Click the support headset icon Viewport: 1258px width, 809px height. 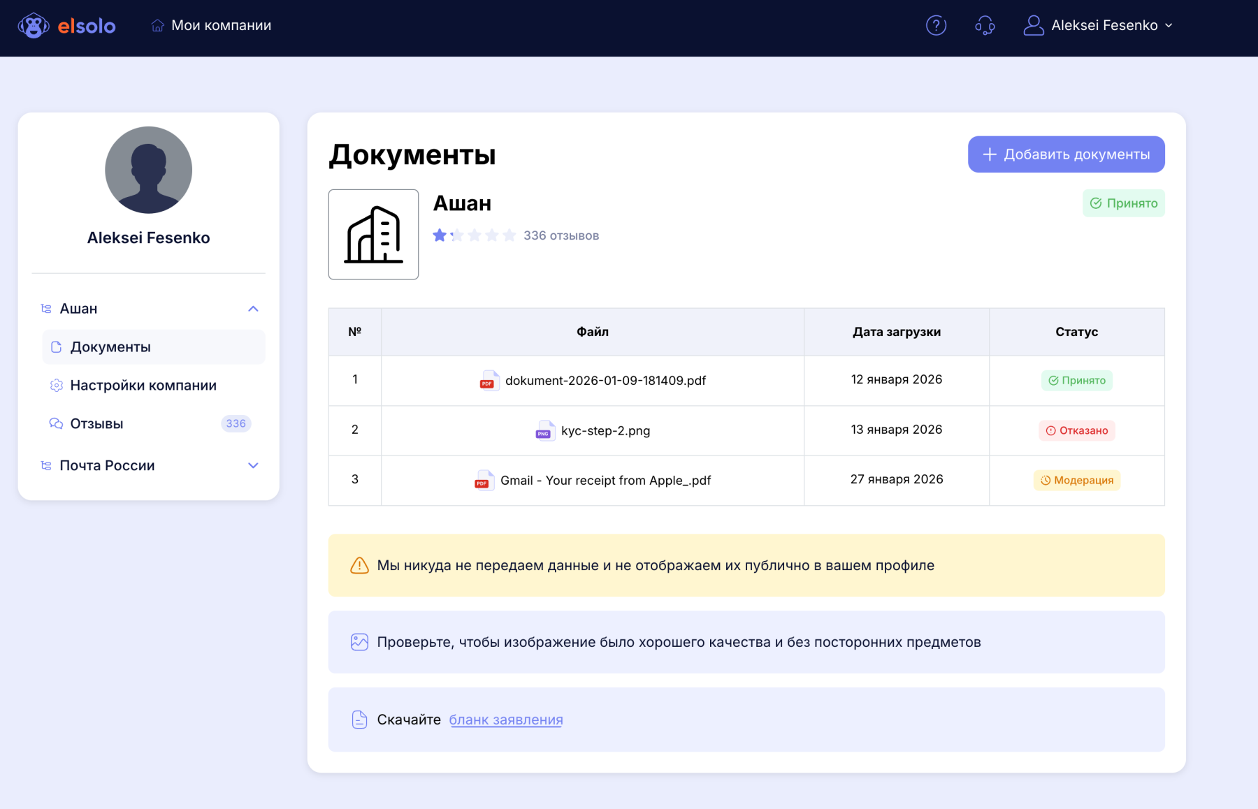pyautogui.click(x=985, y=26)
